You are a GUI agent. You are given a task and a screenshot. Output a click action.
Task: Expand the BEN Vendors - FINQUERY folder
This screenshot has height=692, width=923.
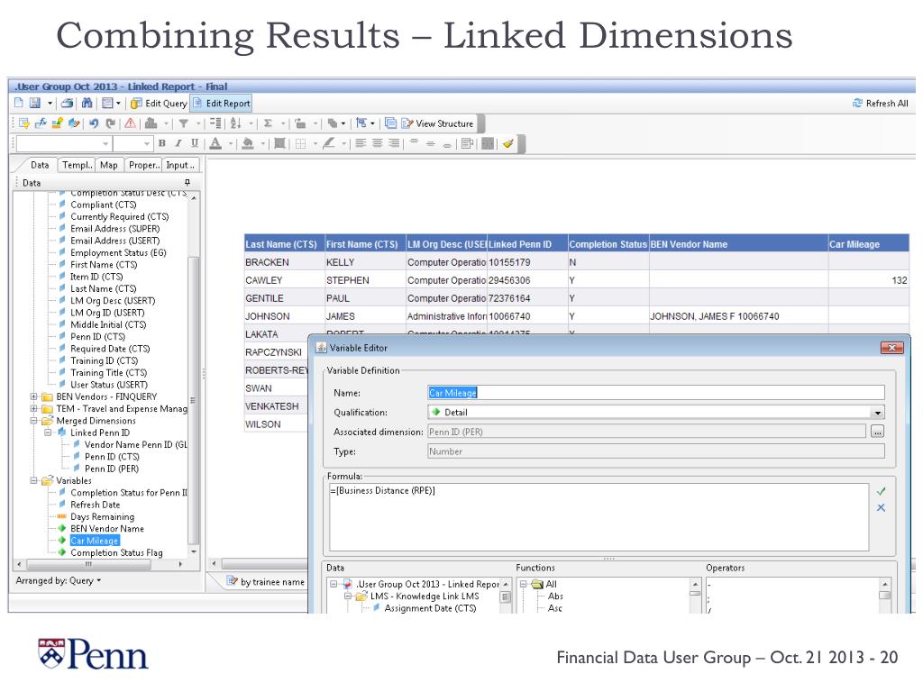pyautogui.click(x=34, y=396)
